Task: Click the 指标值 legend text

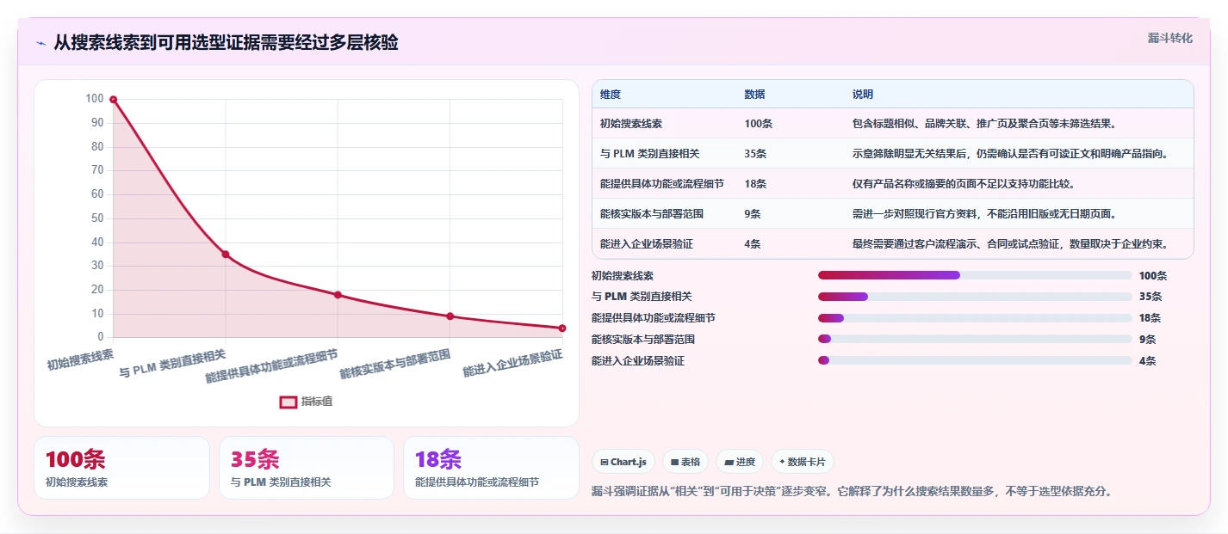Action: pos(317,402)
